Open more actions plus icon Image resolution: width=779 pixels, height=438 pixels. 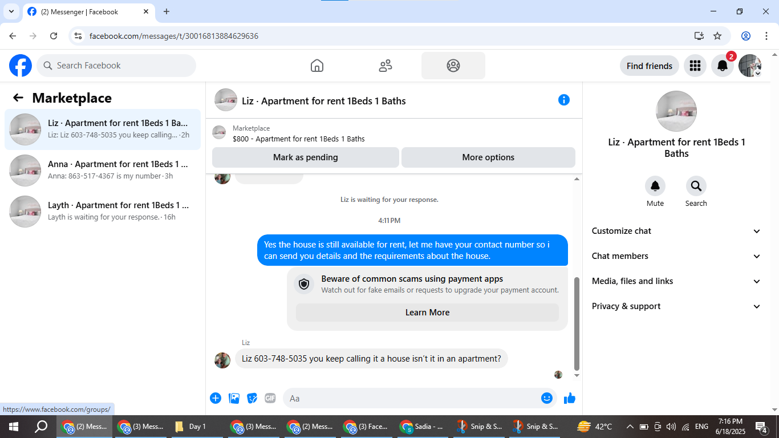[216, 398]
